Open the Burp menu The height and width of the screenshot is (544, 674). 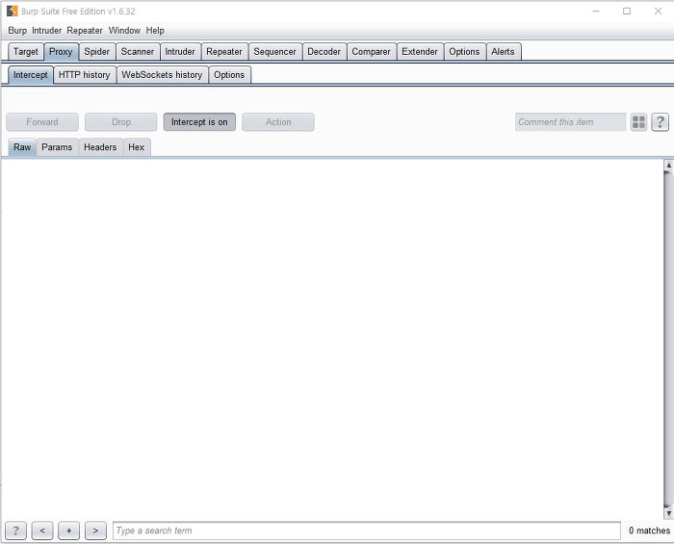point(17,31)
